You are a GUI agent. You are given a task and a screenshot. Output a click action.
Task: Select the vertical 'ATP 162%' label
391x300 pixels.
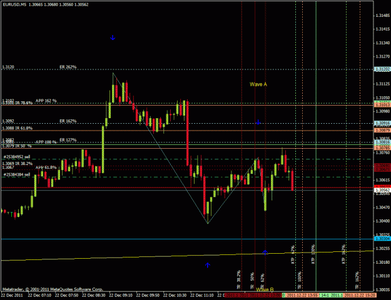coord(343,254)
